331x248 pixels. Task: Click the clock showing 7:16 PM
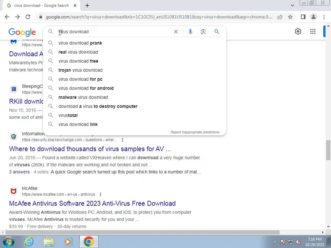[x=315, y=242]
